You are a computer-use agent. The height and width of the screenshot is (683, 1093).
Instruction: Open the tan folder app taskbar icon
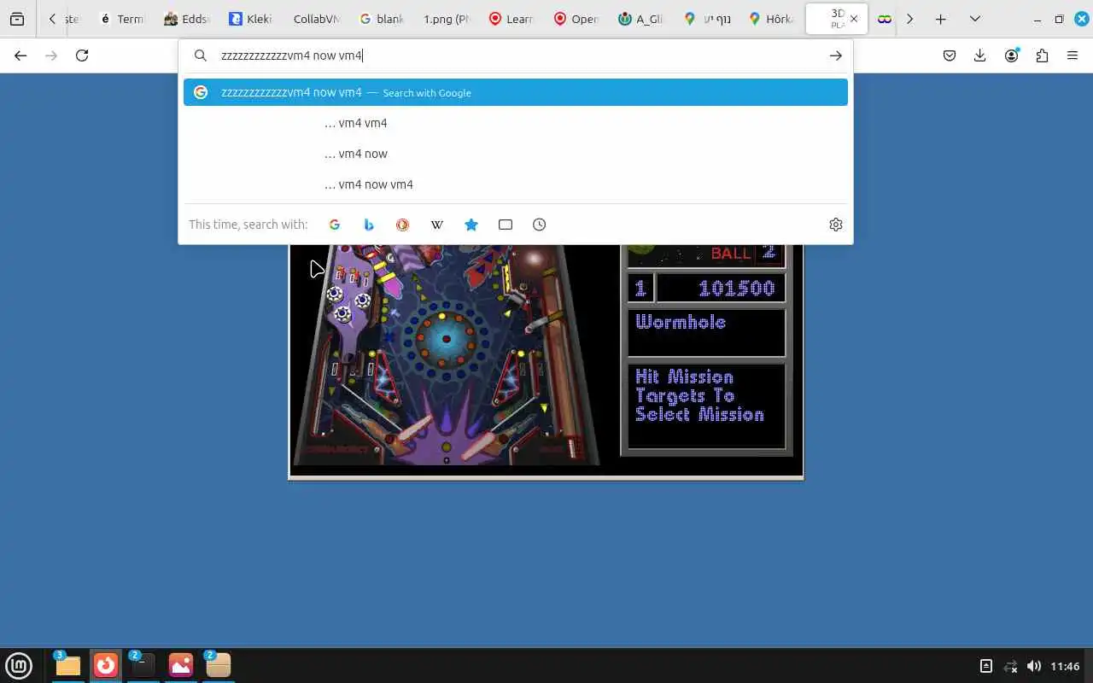[x=219, y=665]
